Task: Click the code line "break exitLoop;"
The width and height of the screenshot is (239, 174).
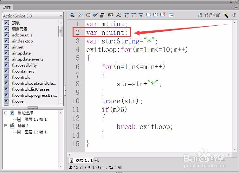Action: 145,127
